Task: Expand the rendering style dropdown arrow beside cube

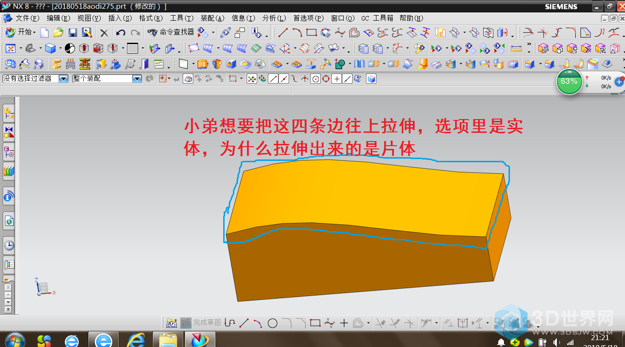Action: pos(60,49)
